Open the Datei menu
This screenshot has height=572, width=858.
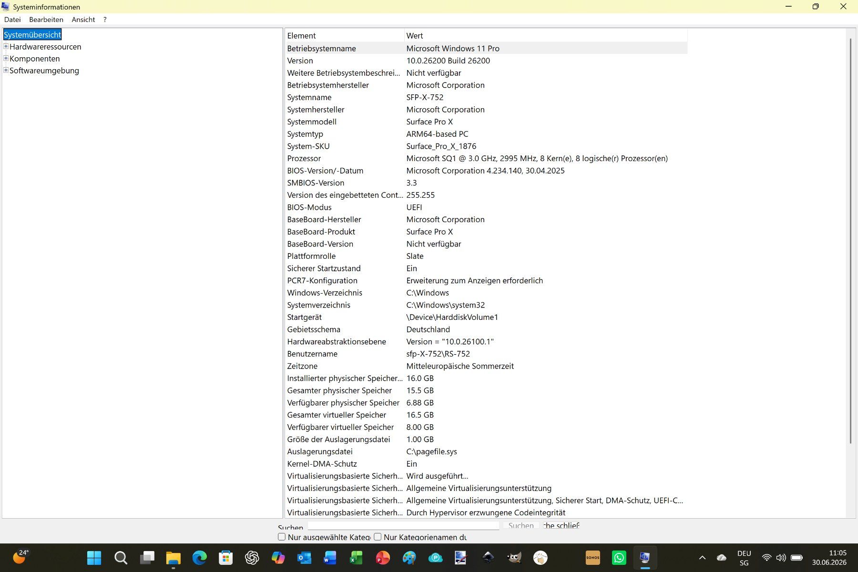tap(12, 20)
